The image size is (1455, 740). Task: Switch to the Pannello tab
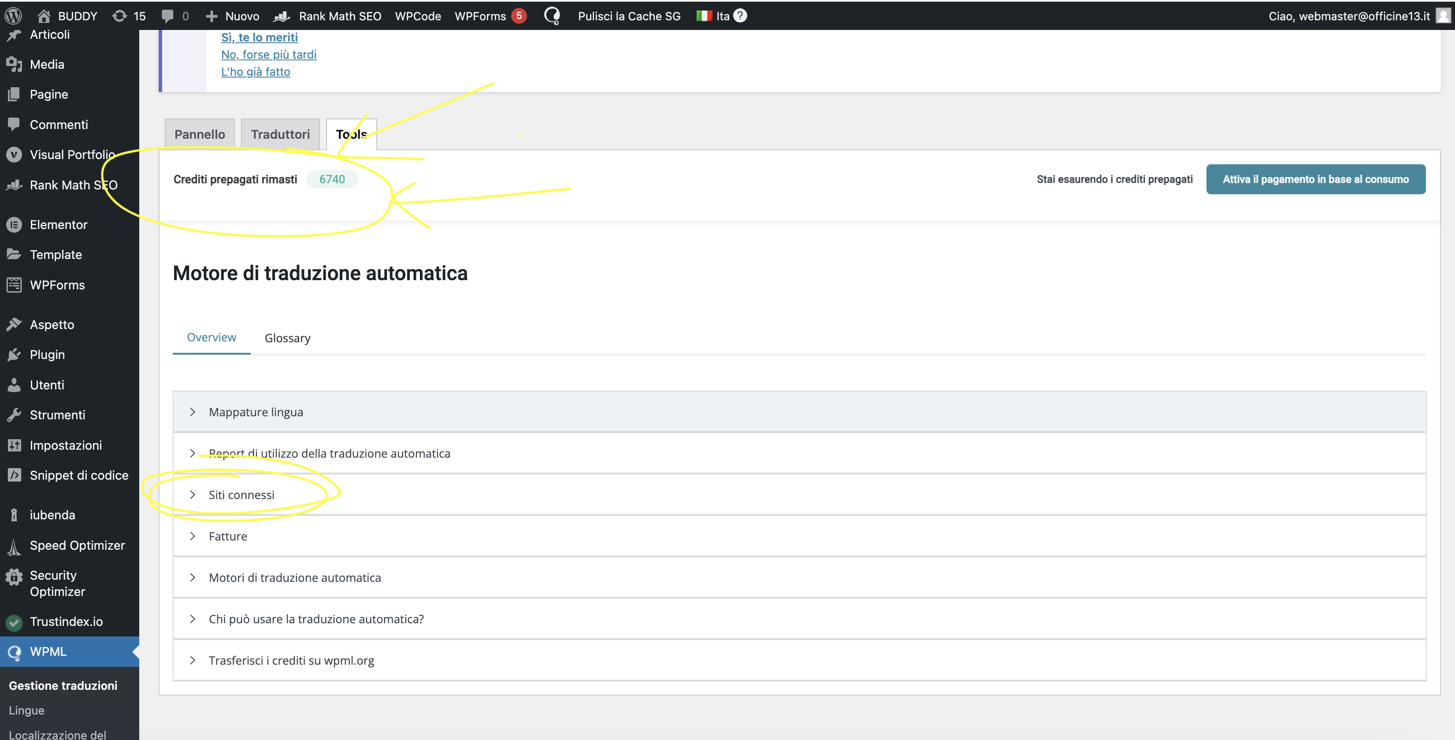pyautogui.click(x=199, y=134)
